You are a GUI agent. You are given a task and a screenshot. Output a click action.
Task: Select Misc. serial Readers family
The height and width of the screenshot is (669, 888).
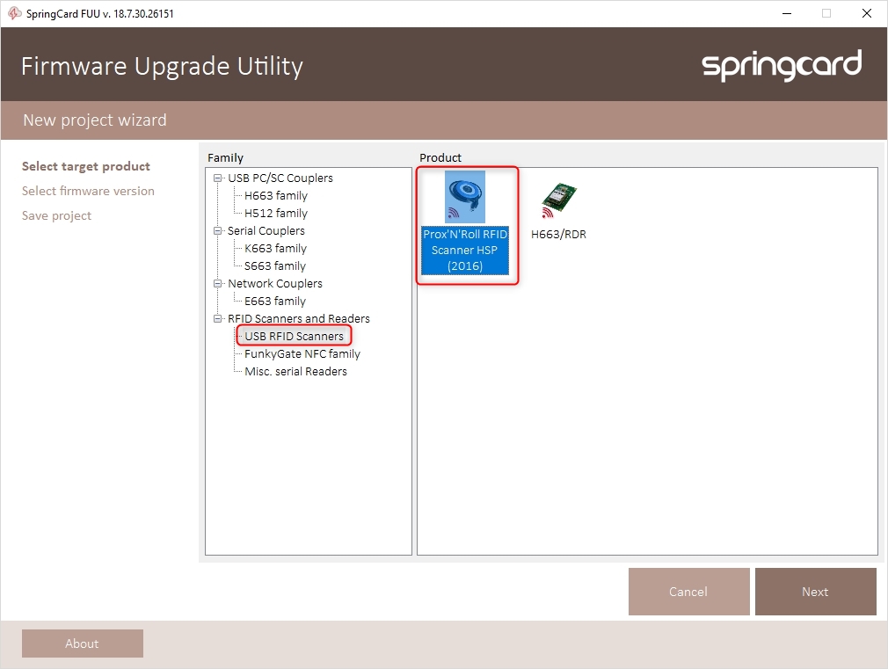tap(295, 371)
